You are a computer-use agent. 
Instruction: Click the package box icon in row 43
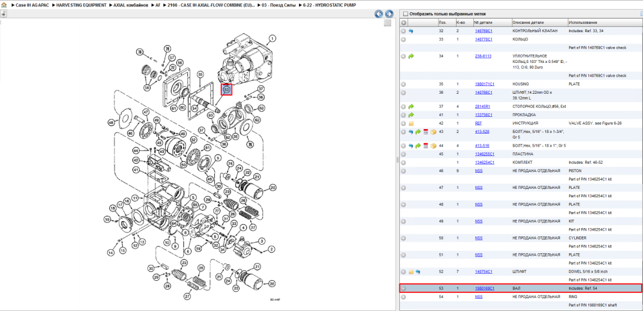433,132
